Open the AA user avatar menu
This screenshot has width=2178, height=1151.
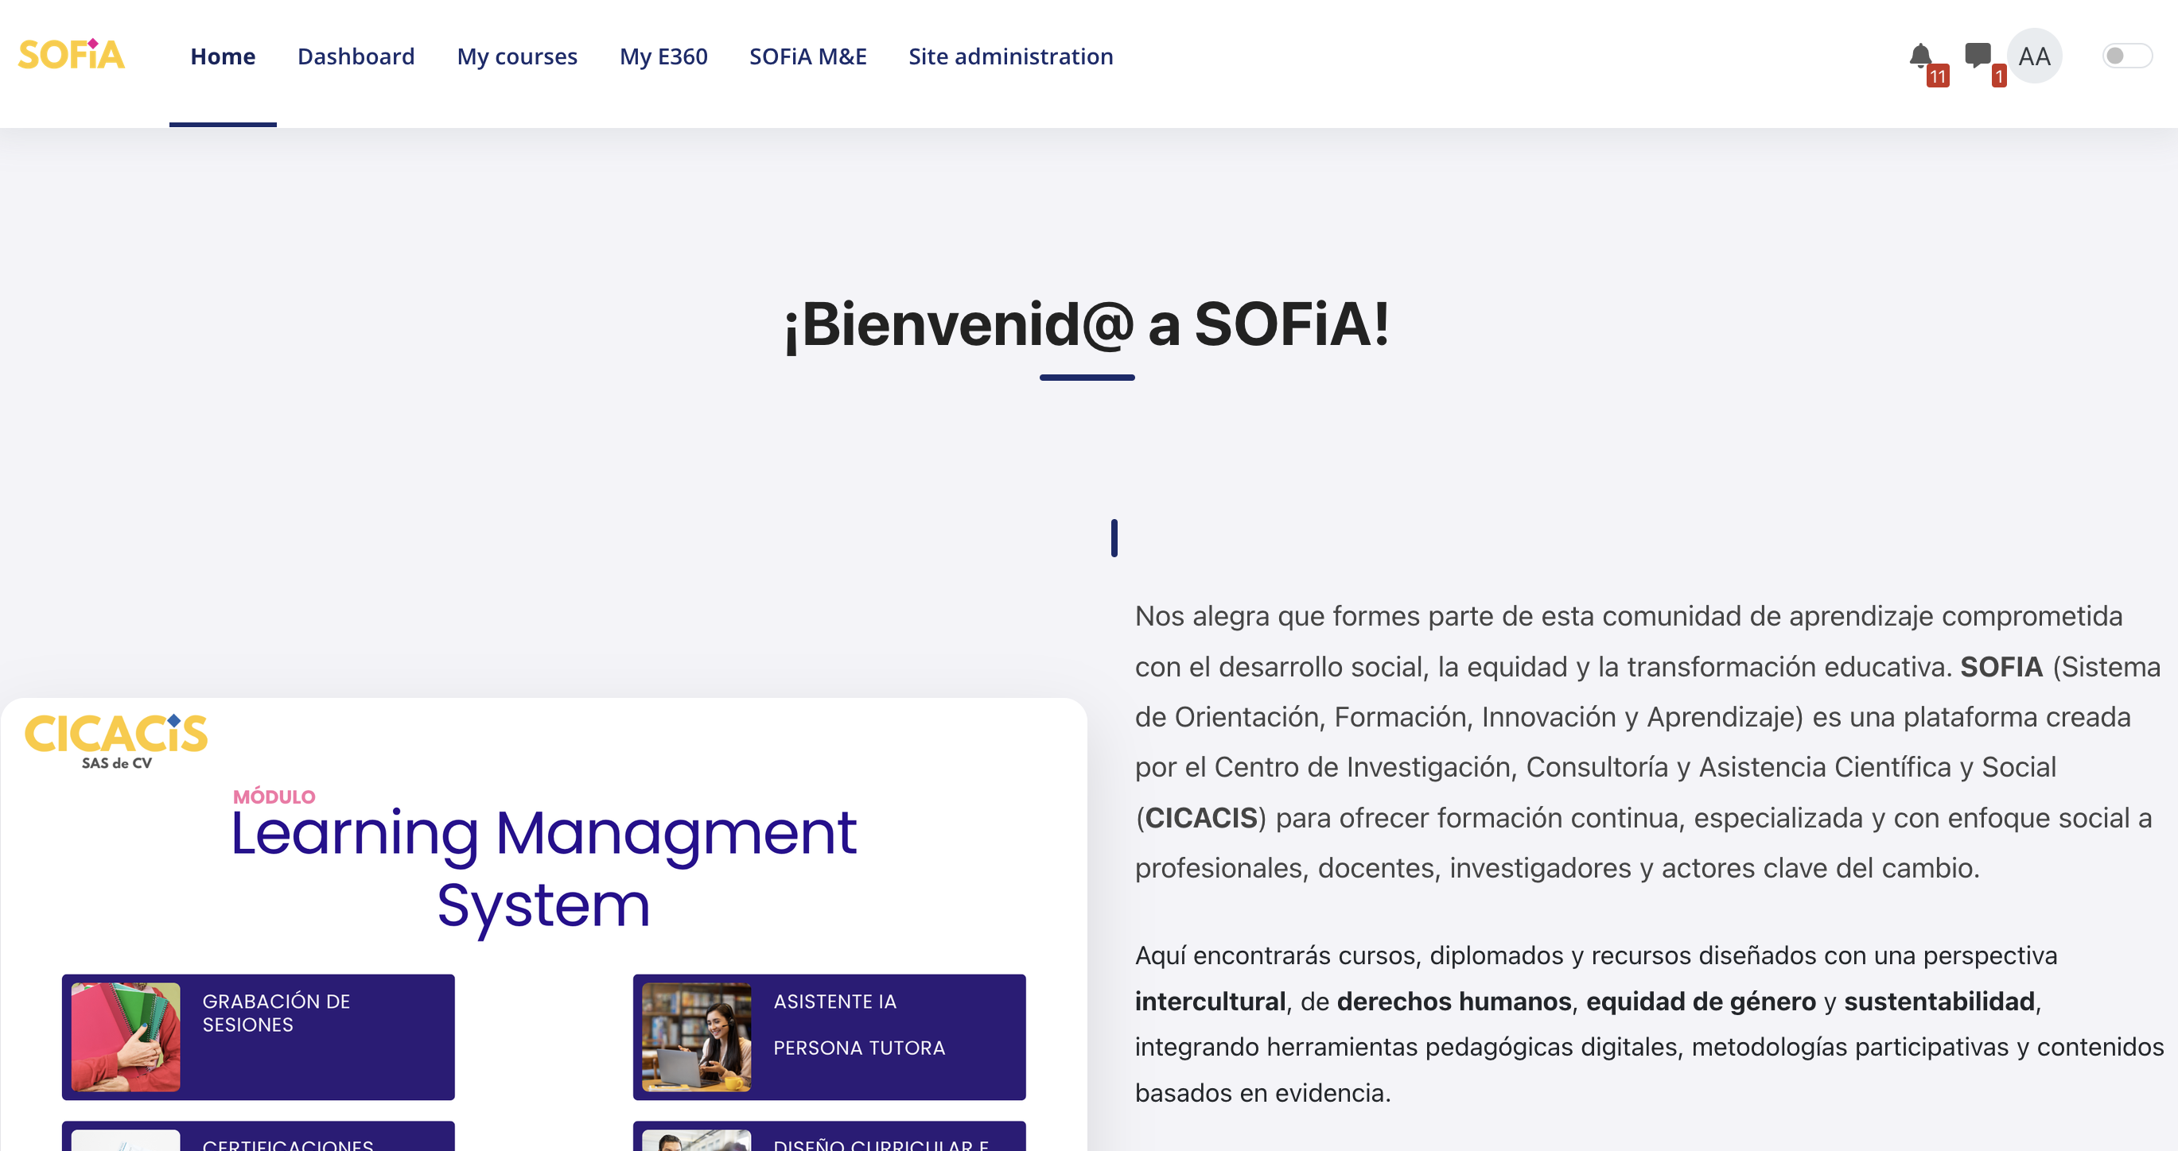tap(2034, 56)
